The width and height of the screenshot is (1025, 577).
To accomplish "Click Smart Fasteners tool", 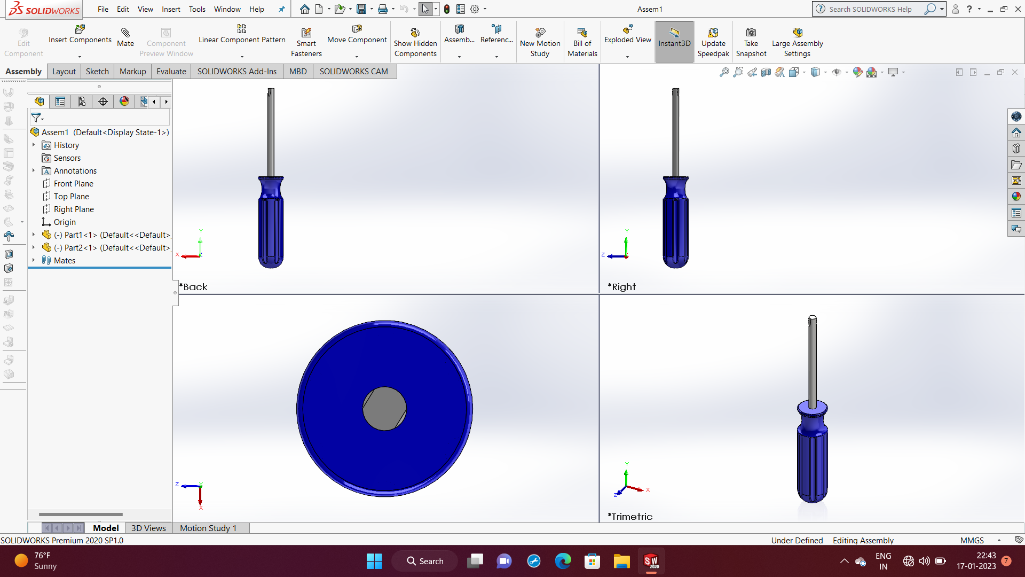I will (306, 42).
